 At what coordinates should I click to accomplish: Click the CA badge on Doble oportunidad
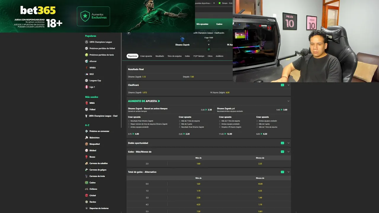282,143
